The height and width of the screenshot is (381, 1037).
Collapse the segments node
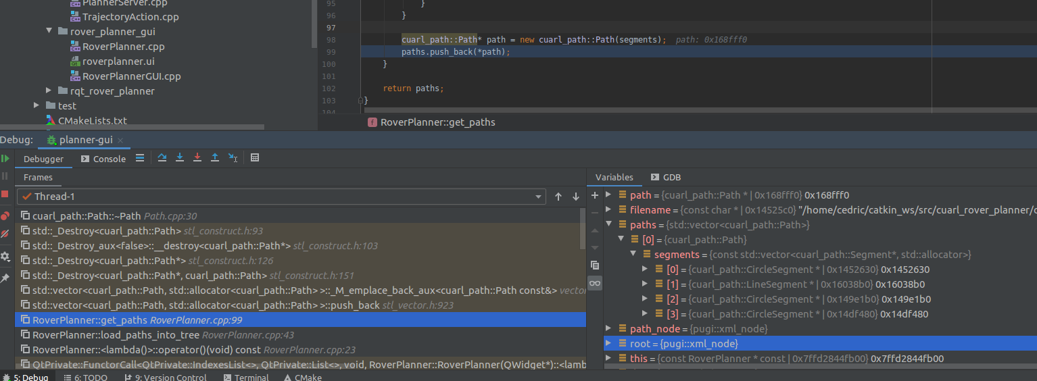coord(633,255)
